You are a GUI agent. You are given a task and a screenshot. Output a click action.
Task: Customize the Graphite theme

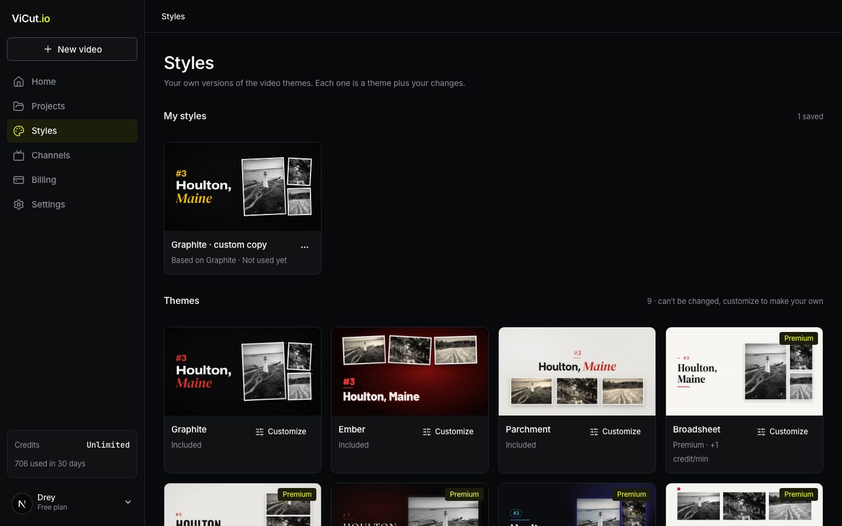pos(281,431)
